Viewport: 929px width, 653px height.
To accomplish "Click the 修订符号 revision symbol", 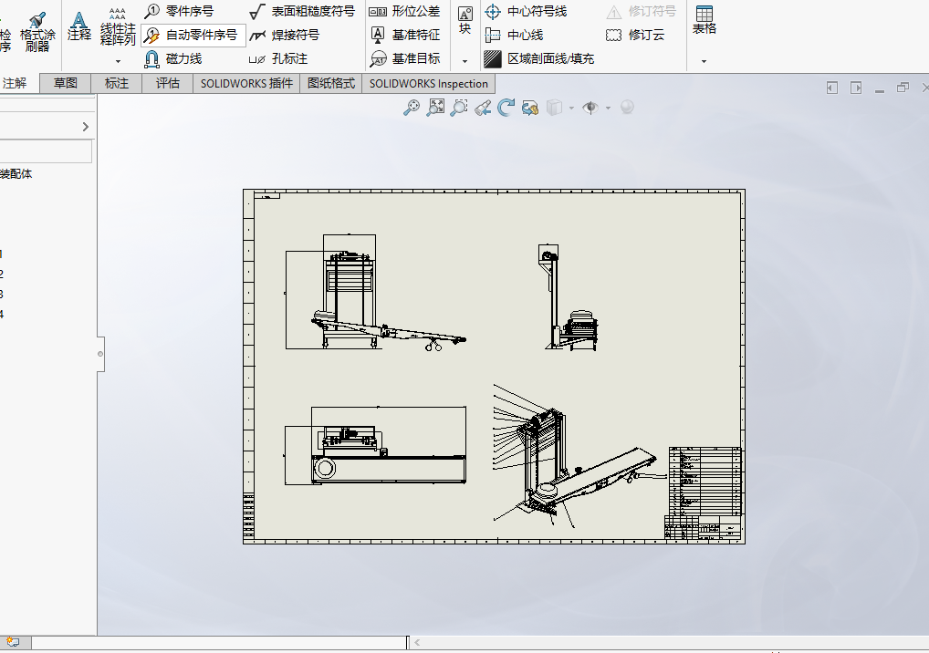I will [641, 11].
